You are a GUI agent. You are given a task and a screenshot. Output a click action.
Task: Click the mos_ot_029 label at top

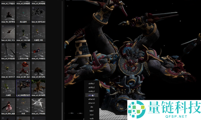click(x=23, y=3)
